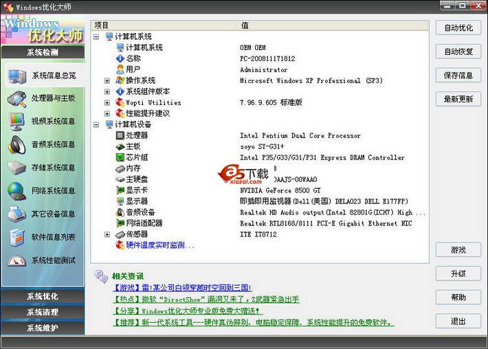Screen dimensions: 488x349
Task: Switch to the 系统检测 section tab
Action: (x=43, y=52)
